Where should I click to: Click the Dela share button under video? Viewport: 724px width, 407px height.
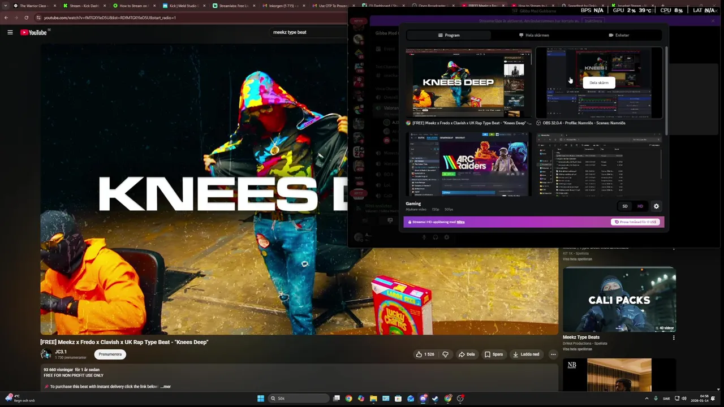[467, 354]
